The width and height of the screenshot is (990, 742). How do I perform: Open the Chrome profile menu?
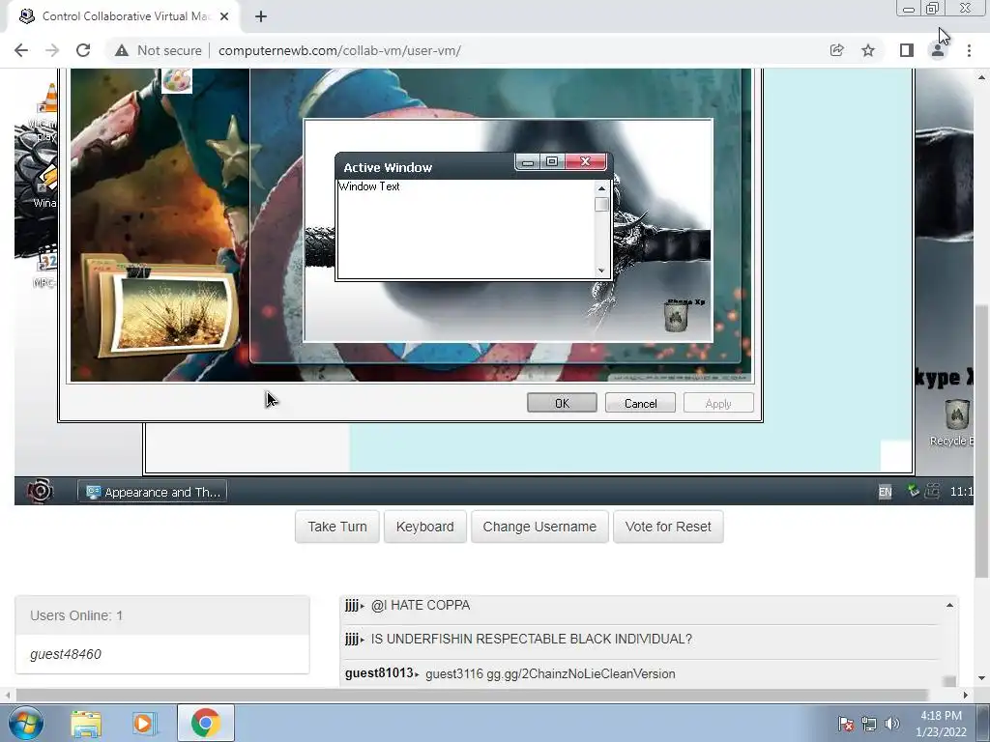coord(938,50)
